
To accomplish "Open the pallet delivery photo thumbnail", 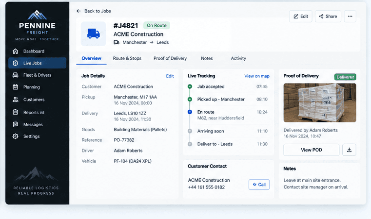I will 320,103.
